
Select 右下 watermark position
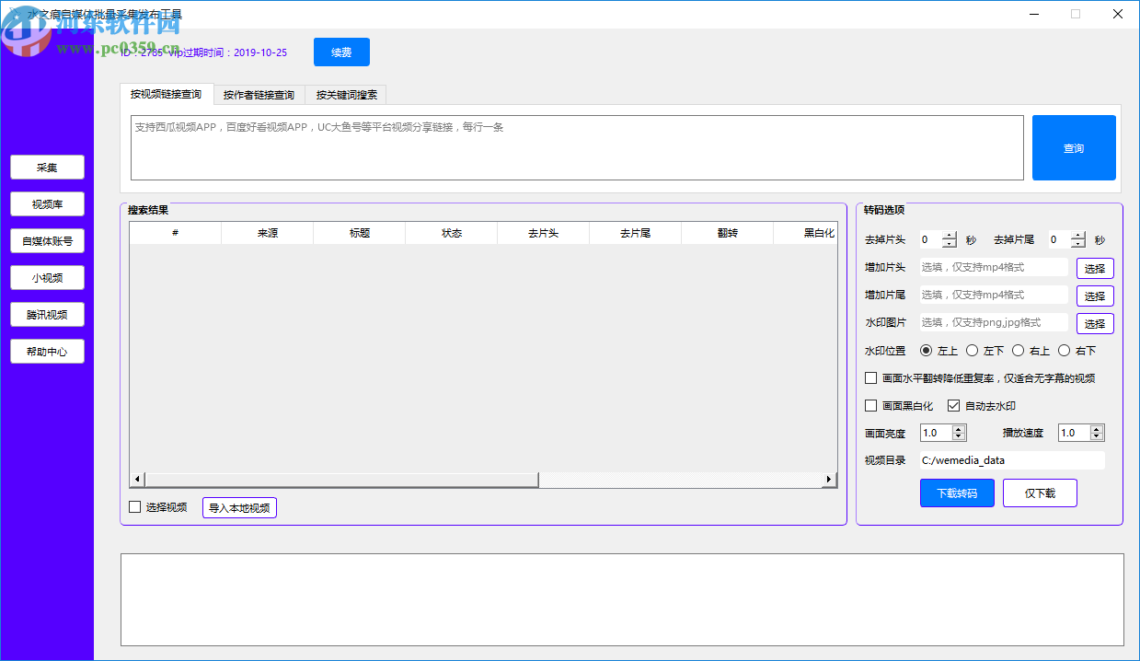[x=1064, y=350]
